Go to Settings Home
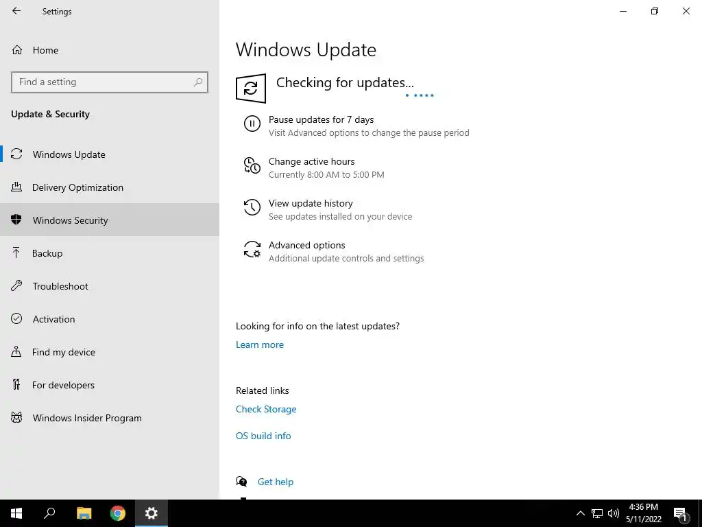 110,50
